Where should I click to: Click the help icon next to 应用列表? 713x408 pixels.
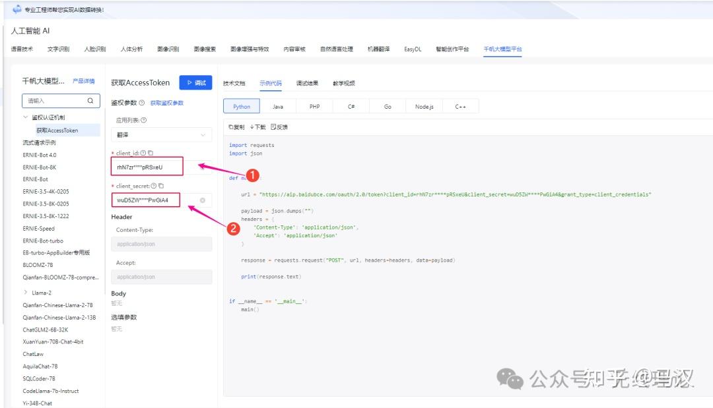144,119
